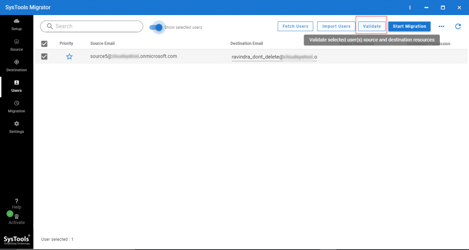This screenshot has height=250, width=469.
Task: Maximize the SysTools Migrator window
Action: (x=443, y=7)
